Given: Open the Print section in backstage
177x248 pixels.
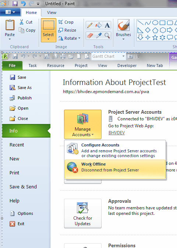Looking at the screenshot, I should [x=14, y=173].
